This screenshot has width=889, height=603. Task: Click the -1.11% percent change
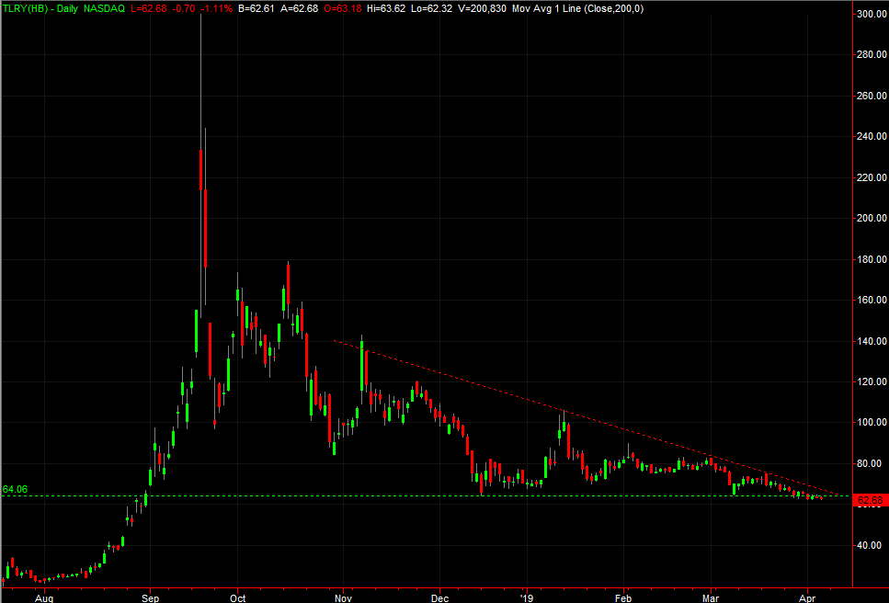(x=218, y=8)
